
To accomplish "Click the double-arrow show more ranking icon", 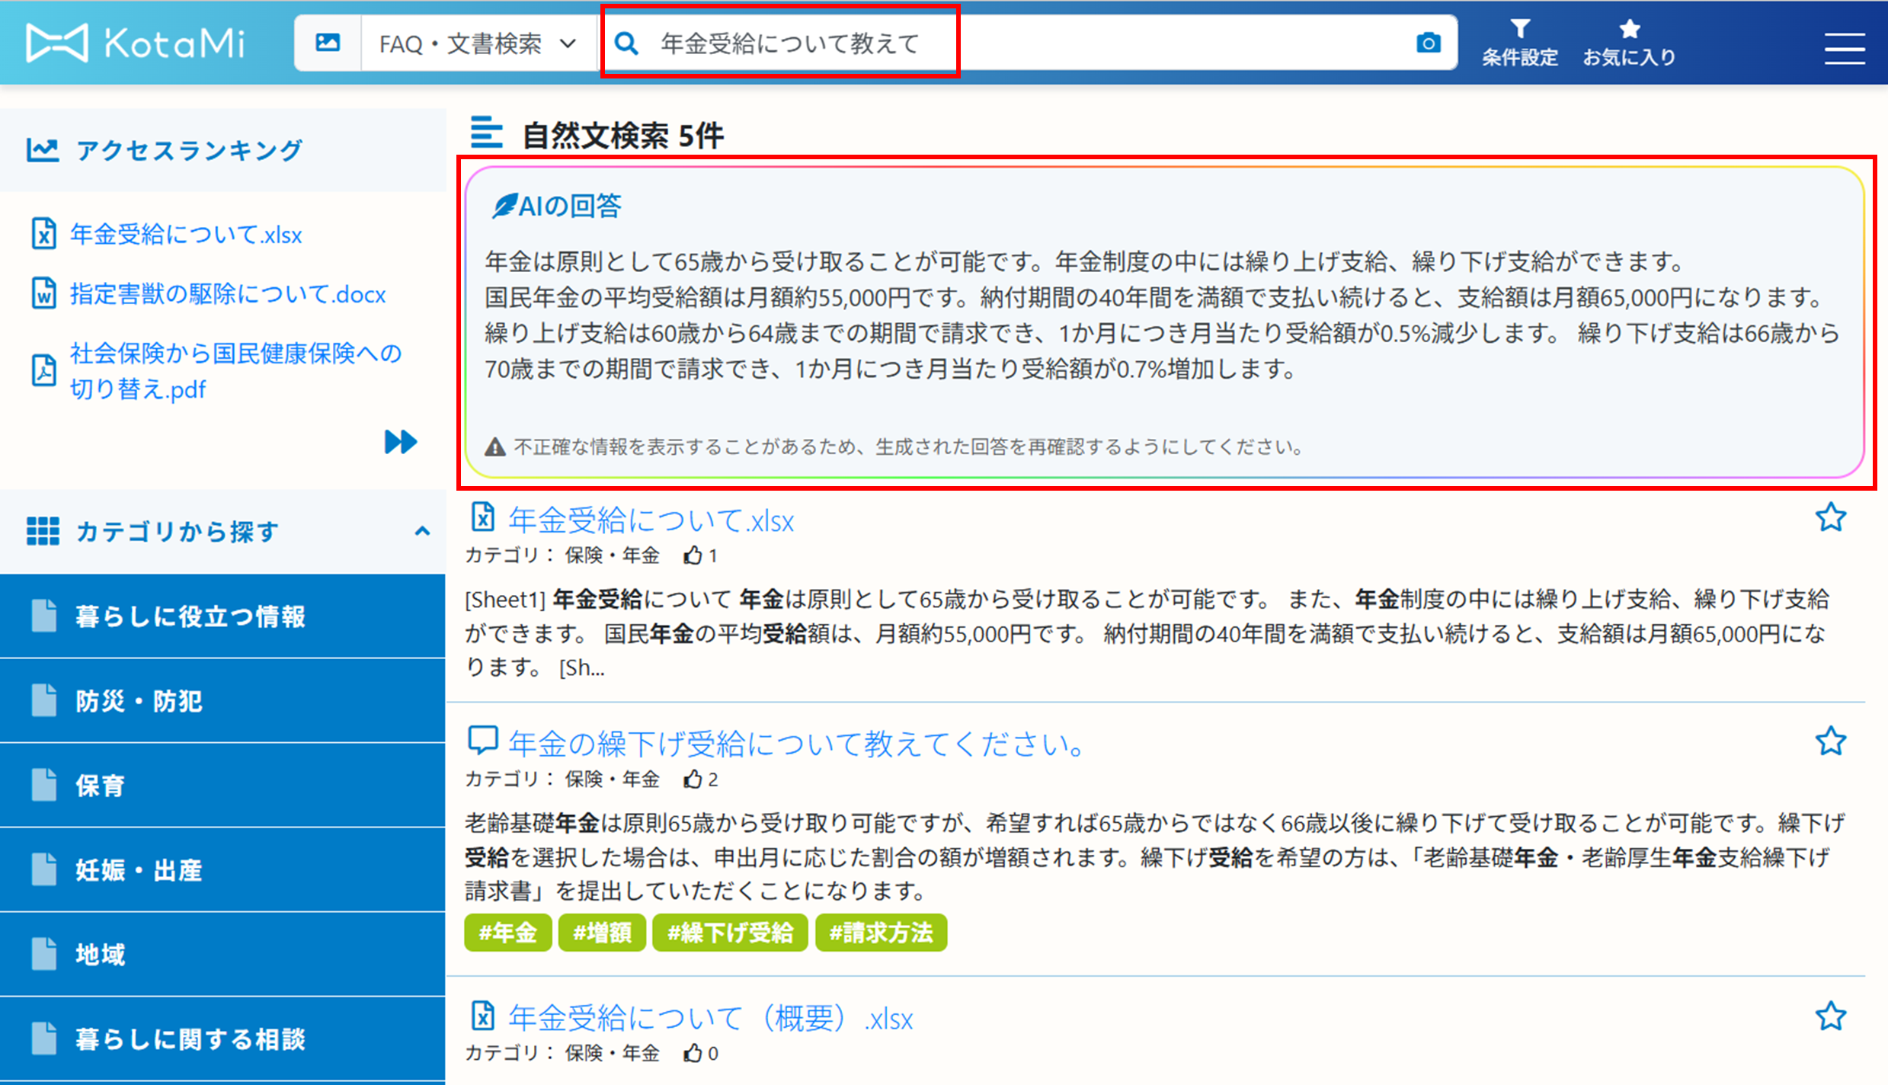I will (400, 441).
